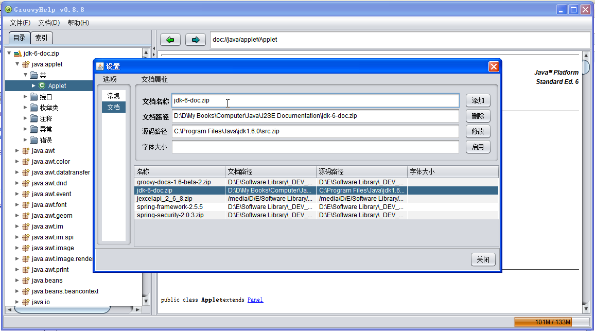Click the folder icon beside 异常
Screen dimensions: 595x331
(x=34, y=129)
